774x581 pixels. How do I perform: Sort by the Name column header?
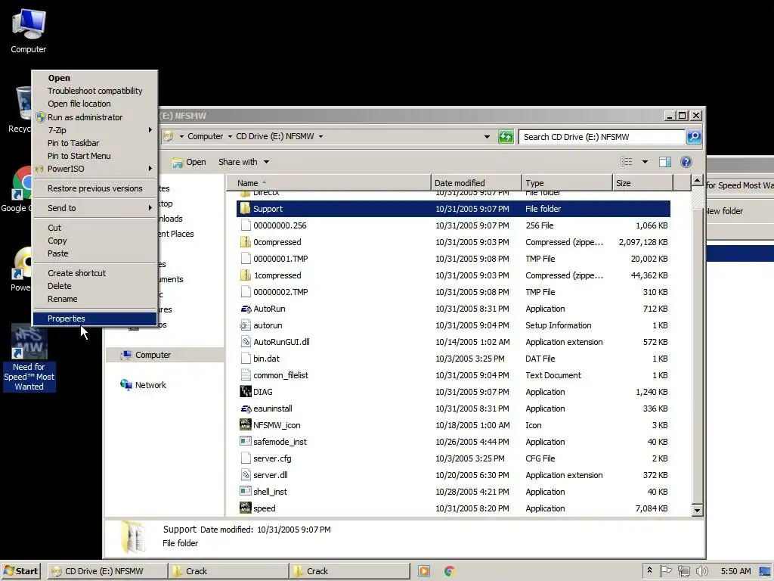[329, 183]
